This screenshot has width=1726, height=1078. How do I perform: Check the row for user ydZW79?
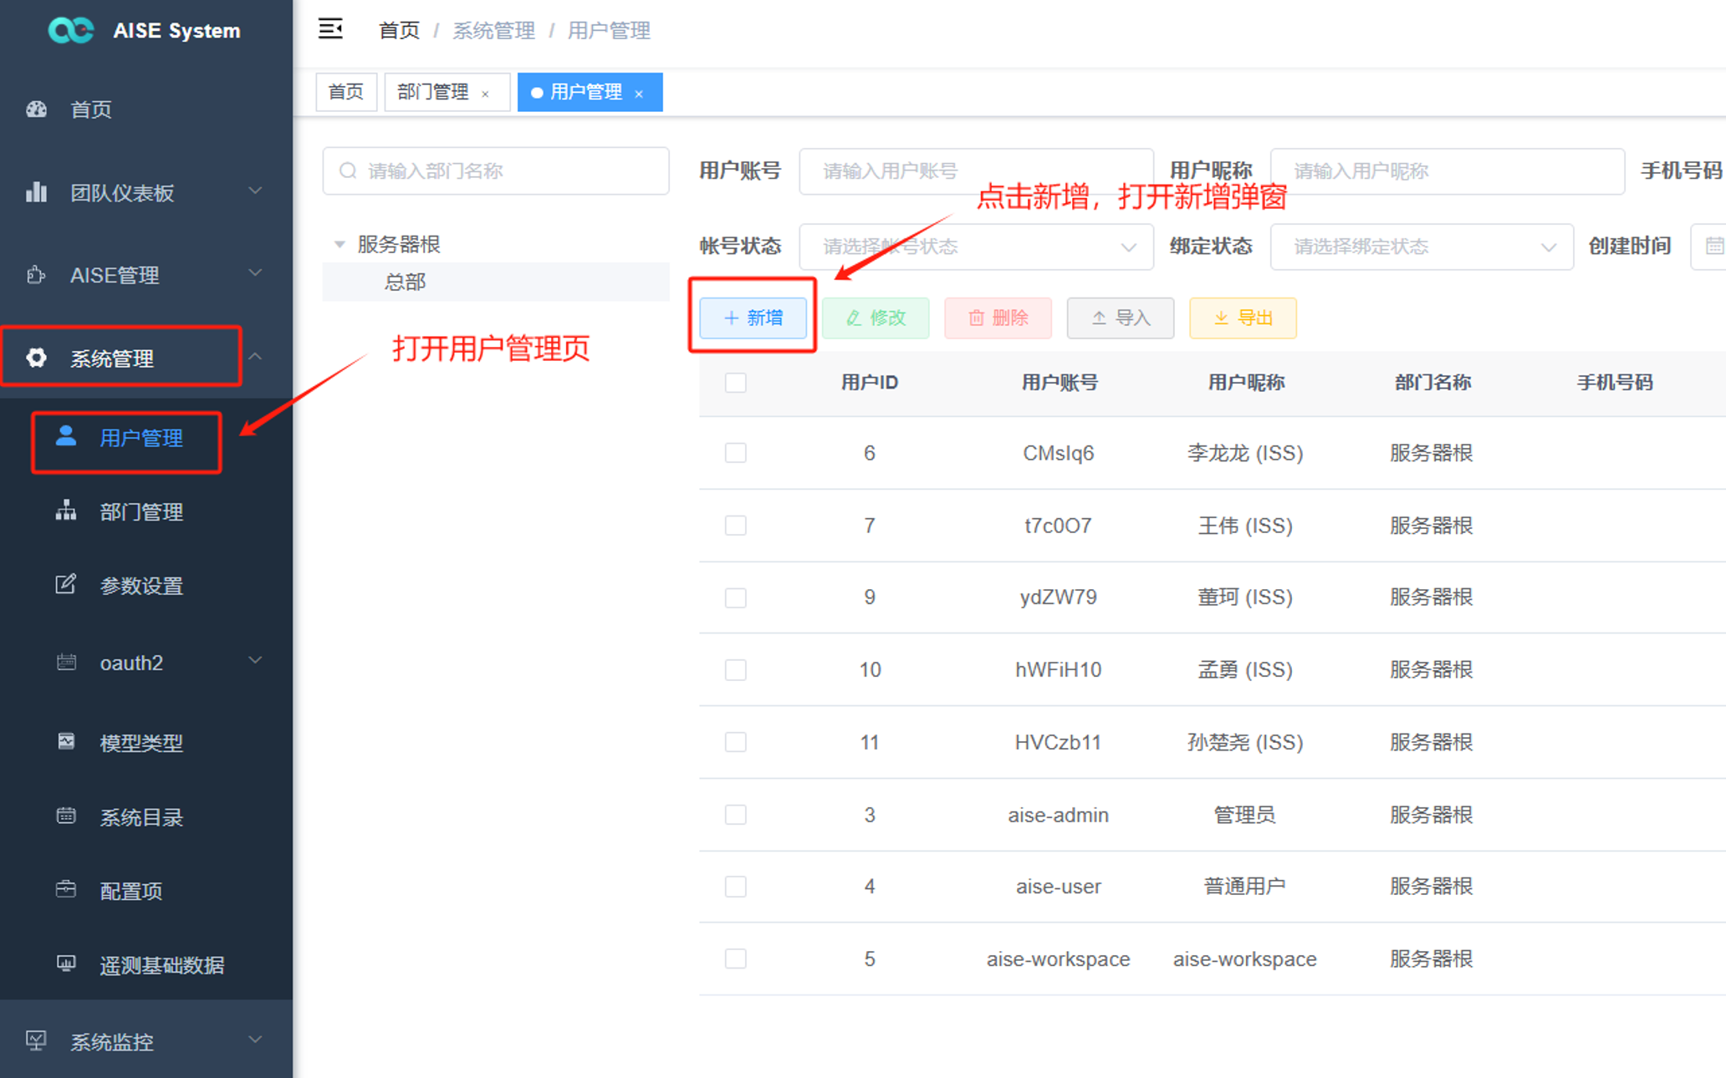(736, 597)
